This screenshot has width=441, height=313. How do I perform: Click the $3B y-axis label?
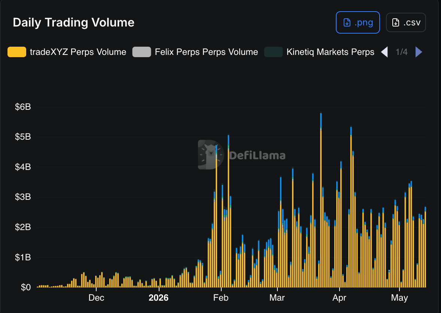(23, 197)
